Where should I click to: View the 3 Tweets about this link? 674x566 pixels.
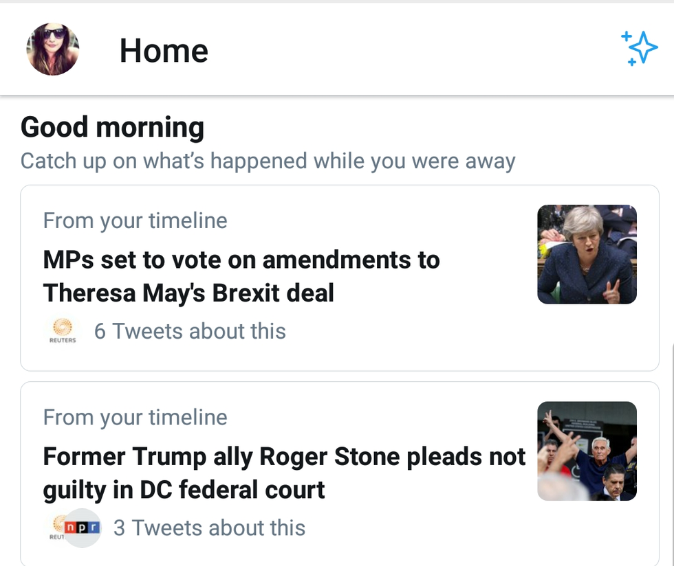(x=209, y=528)
